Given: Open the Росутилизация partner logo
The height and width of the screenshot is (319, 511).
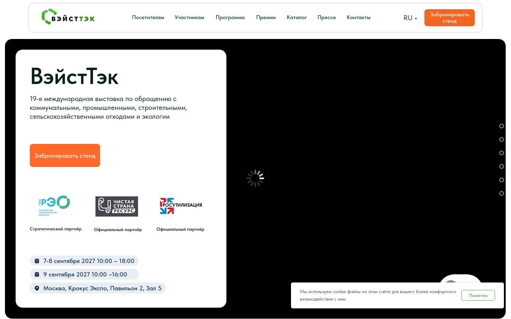Looking at the screenshot, I should click(181, 206).
